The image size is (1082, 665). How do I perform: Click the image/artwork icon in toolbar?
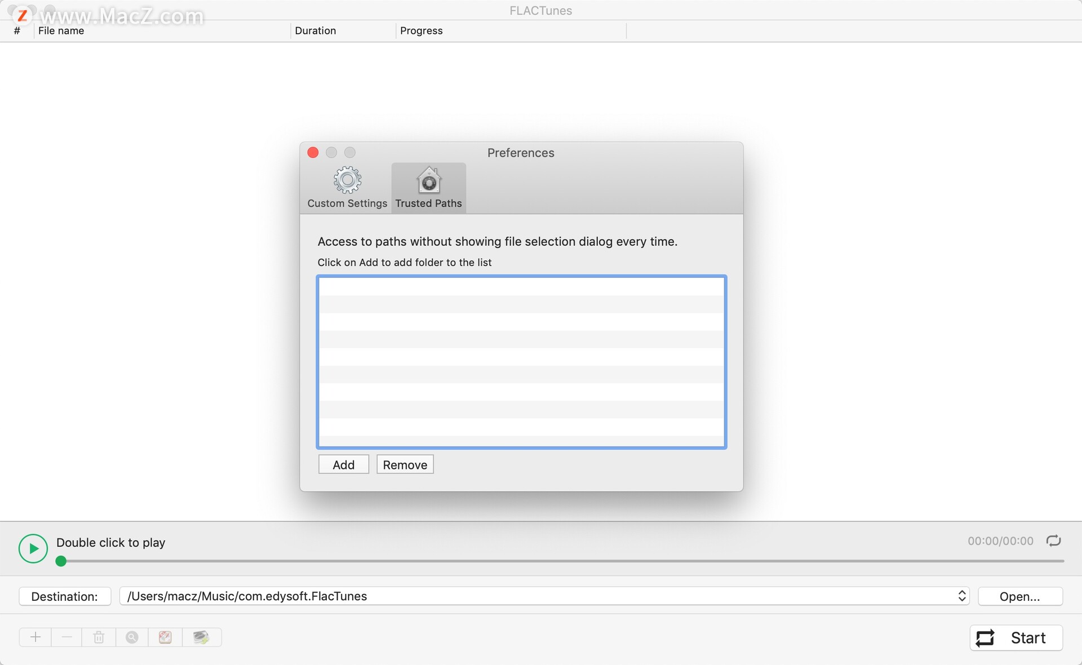[x=164, y=636]
